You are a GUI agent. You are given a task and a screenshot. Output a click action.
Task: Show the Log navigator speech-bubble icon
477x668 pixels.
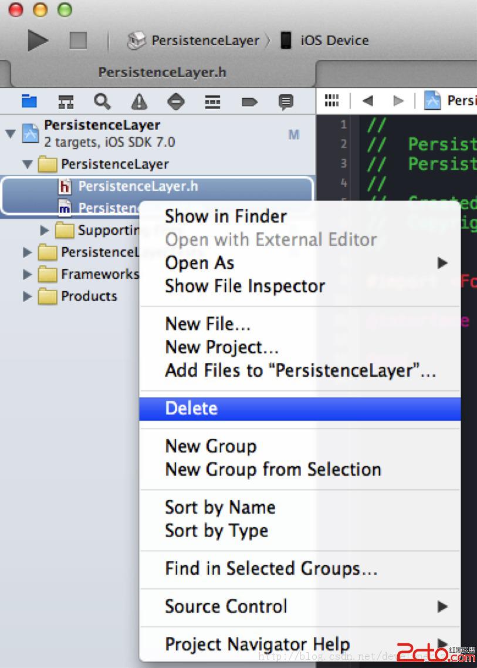(x=286, y=102)
